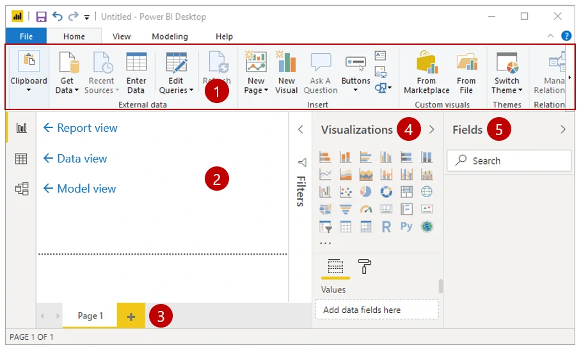Select R script visual
Screen dimensions: 581x350
386,227
